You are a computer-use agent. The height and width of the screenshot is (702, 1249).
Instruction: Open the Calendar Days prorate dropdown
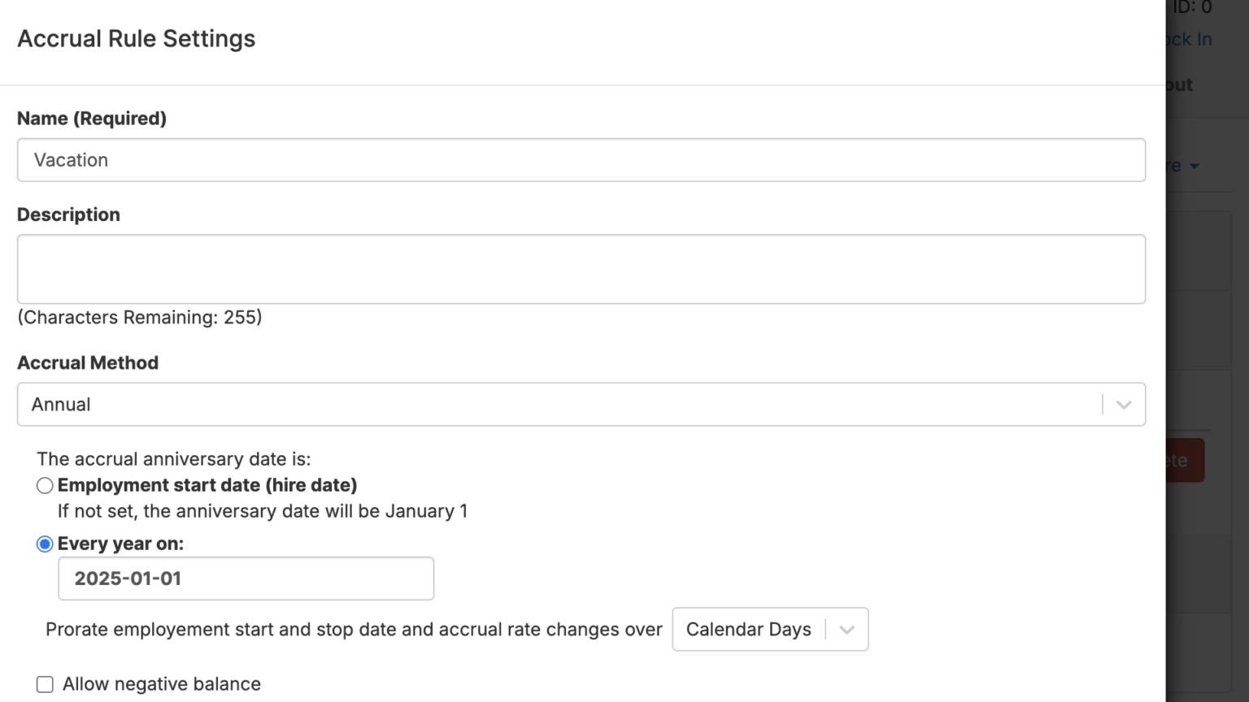(x=748, y=630)
